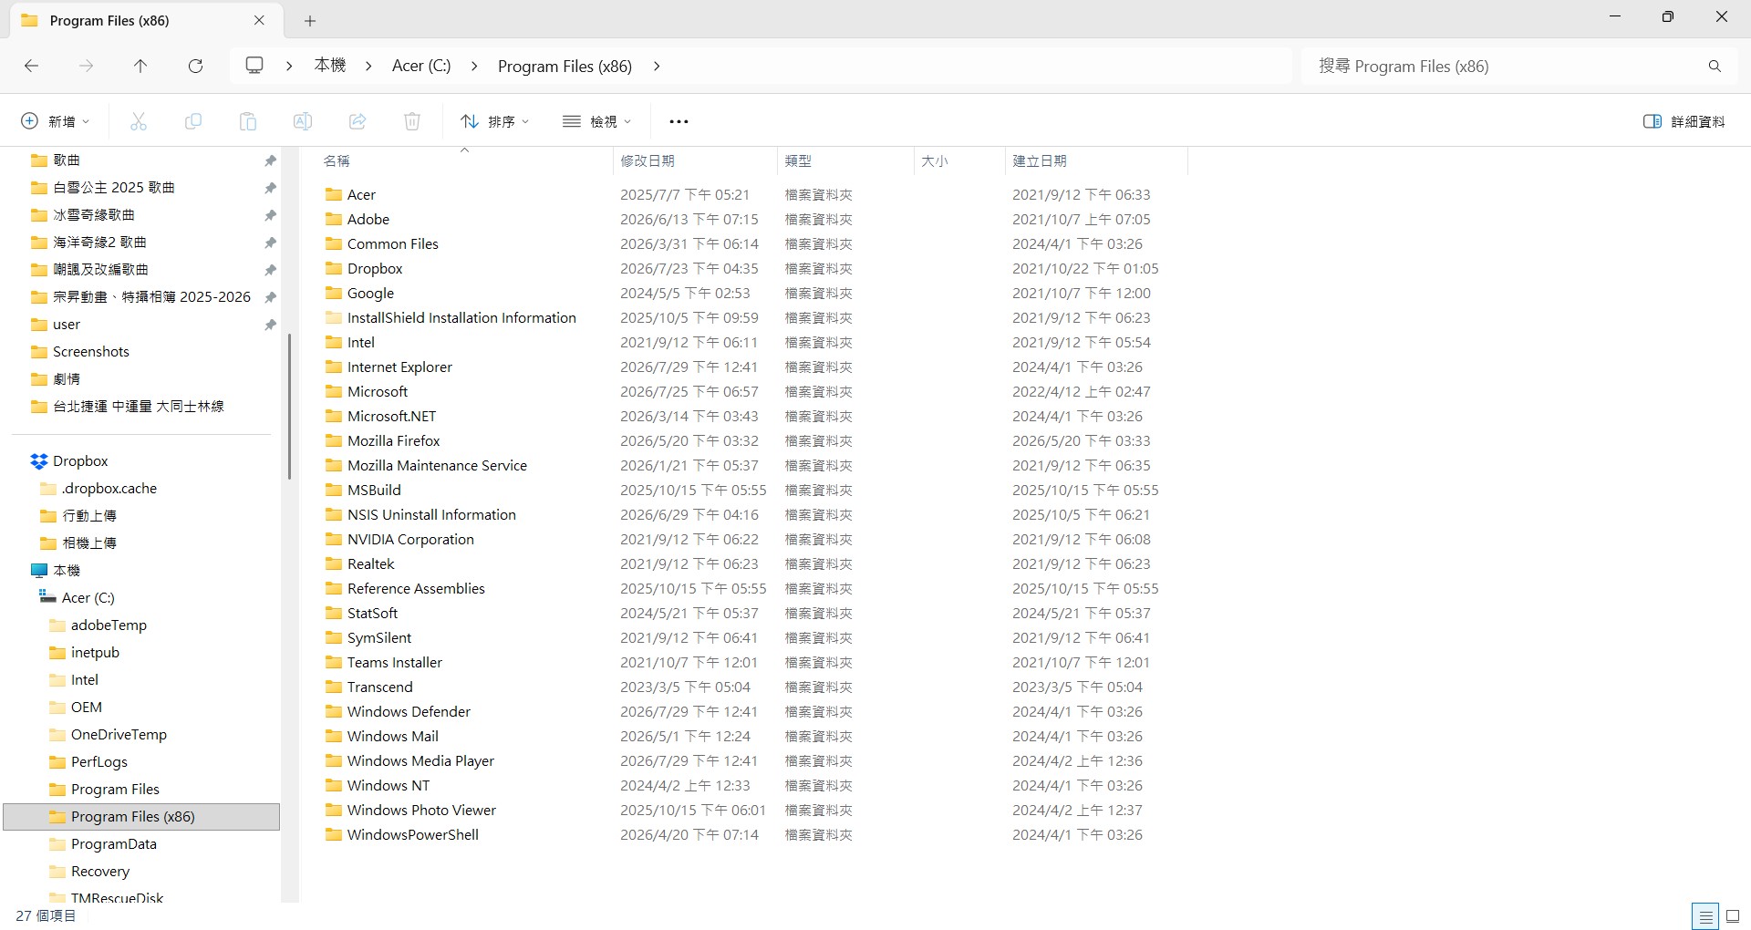Viewport: 1751px width, 930px height.
Task: Sort by 大小 column header
Action: coord(959,160)
